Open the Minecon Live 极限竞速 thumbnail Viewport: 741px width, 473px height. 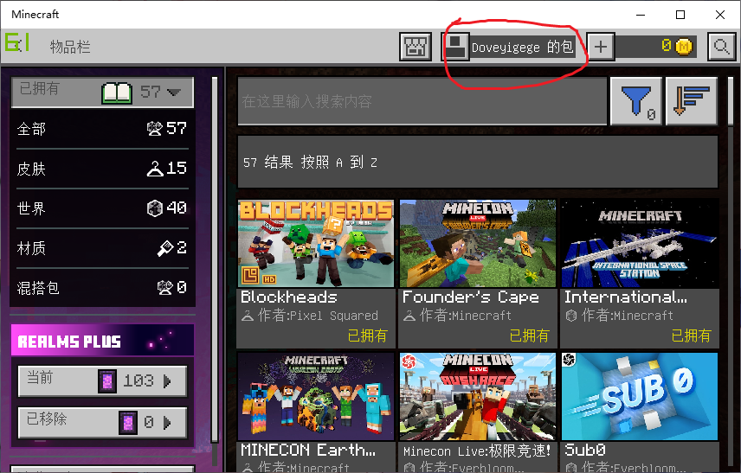(477, 397)
